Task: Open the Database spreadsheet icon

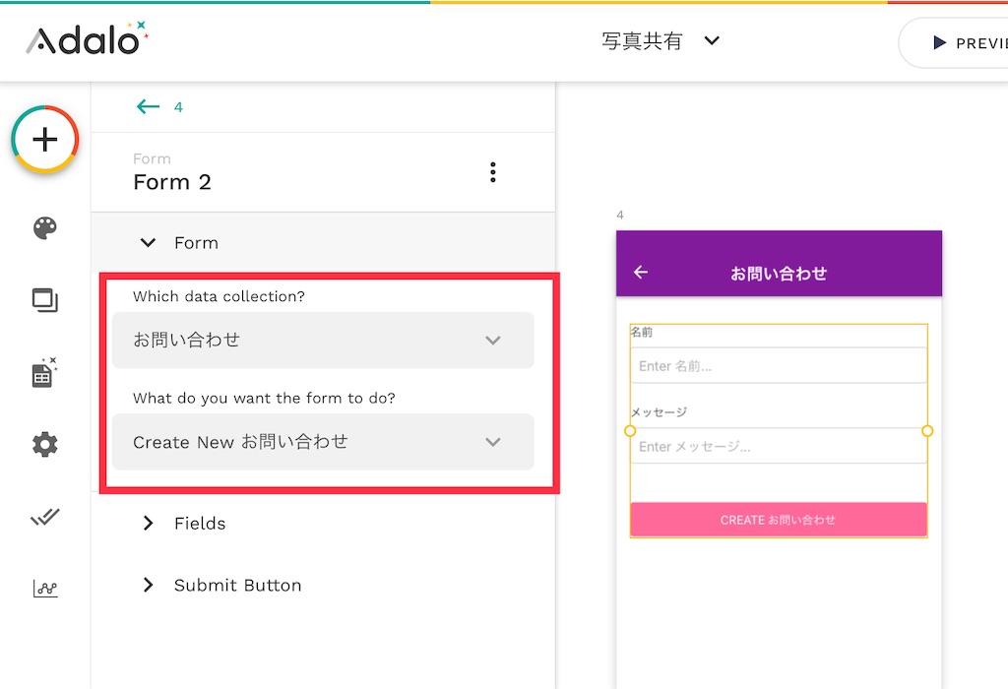Action: pos(45,373)
